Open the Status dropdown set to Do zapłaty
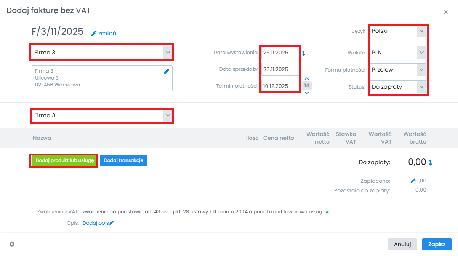The image size is (458, 256). pos(421,87)
